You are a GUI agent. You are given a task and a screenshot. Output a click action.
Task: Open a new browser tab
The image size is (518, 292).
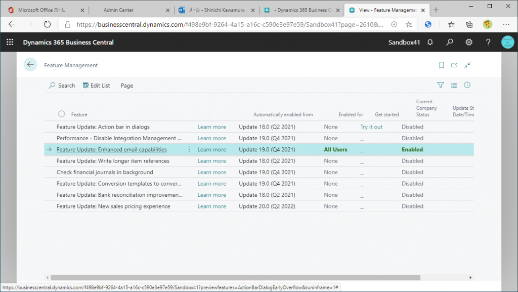(436, 10)
